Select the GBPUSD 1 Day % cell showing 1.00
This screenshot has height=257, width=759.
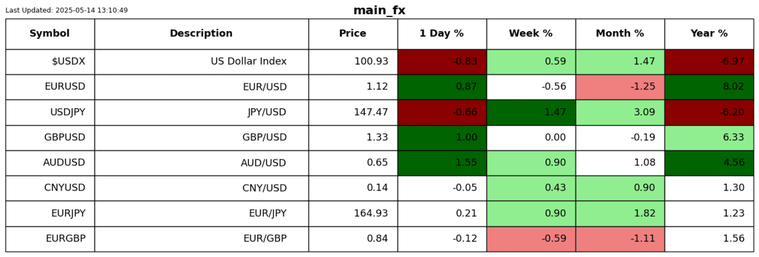(x=442, y=138)
